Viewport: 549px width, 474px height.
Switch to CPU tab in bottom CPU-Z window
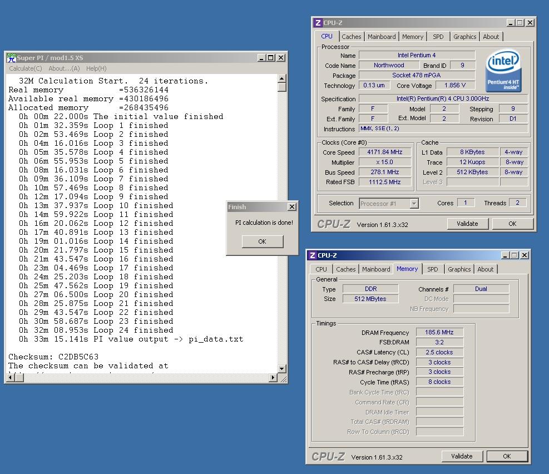pyautogui.click(x=321, y=269)
